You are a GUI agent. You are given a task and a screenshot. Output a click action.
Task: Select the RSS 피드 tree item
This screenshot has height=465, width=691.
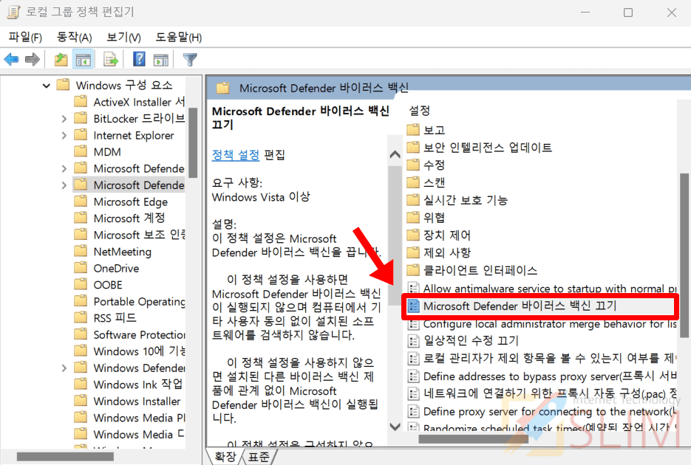(106, 318)
